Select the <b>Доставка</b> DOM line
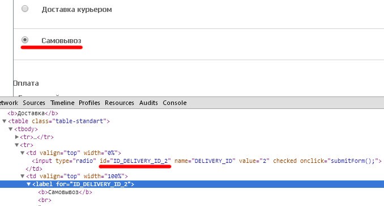 33,113
